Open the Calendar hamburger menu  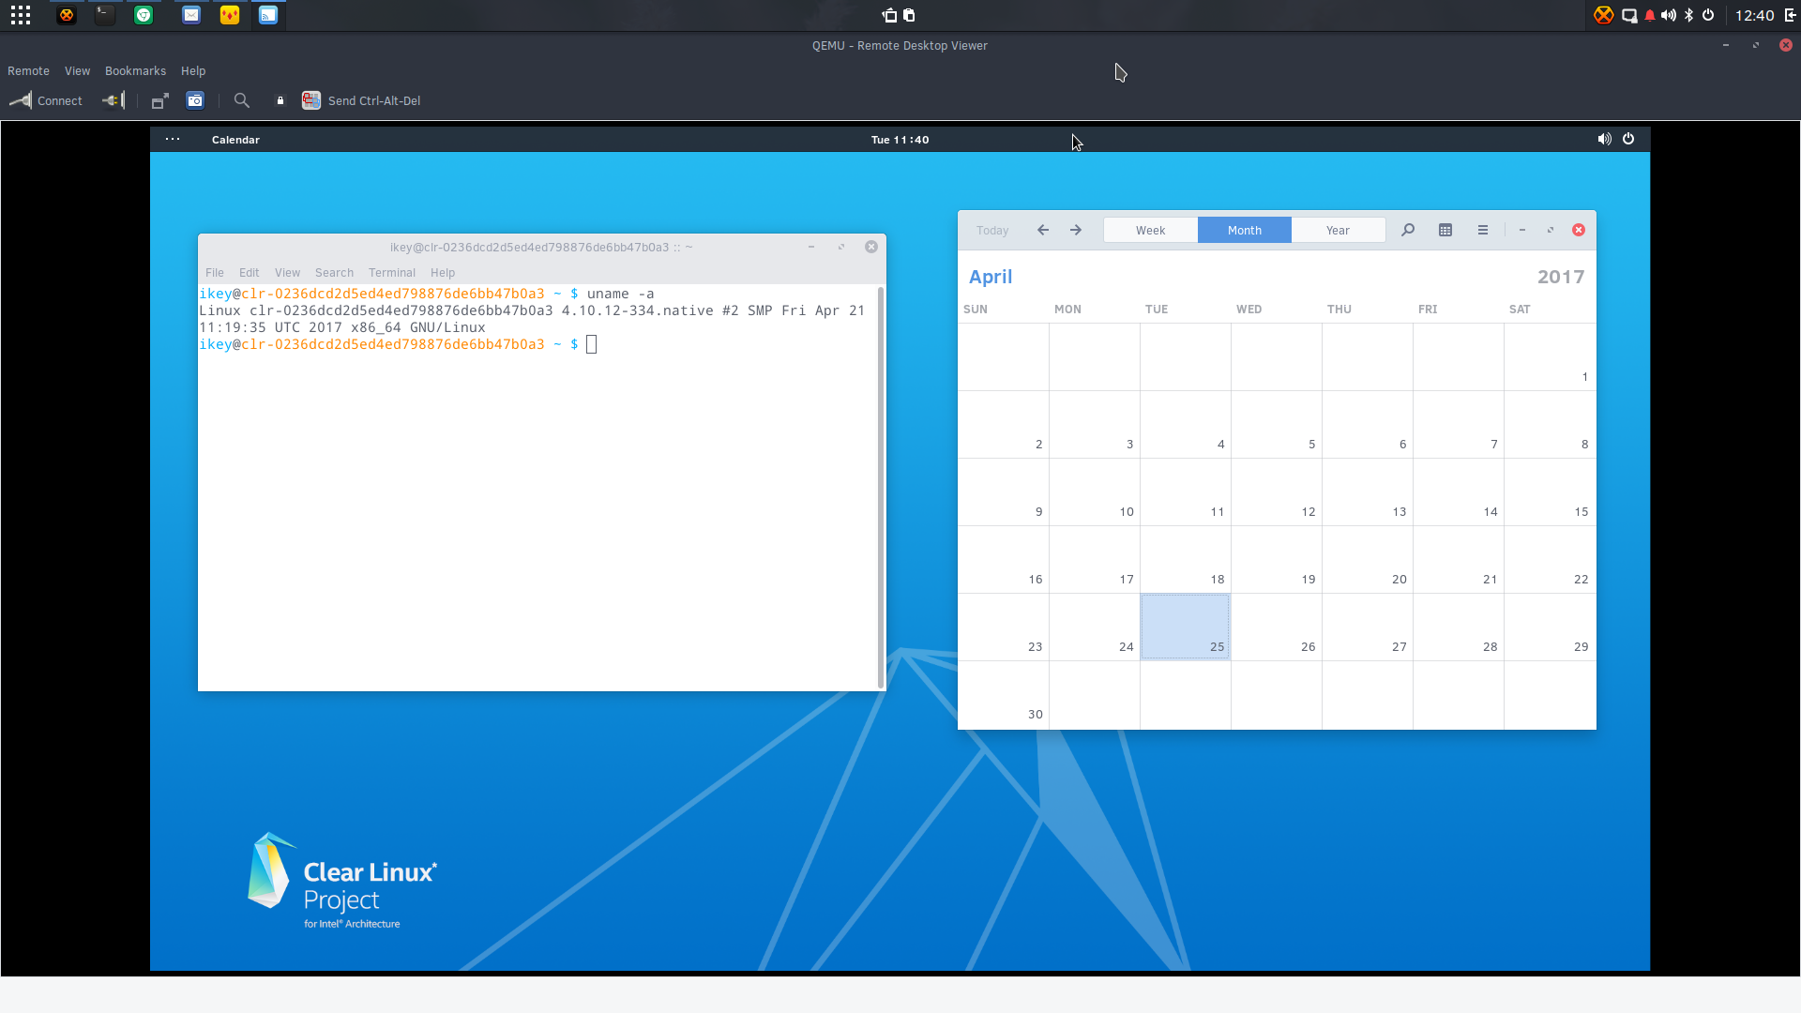(1483, 230)
